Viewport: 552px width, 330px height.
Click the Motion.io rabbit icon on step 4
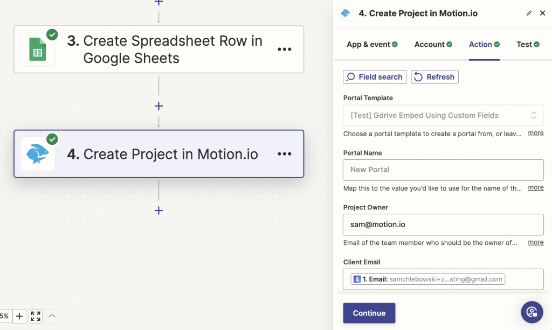pyautogui.click(x=38, y=154)
